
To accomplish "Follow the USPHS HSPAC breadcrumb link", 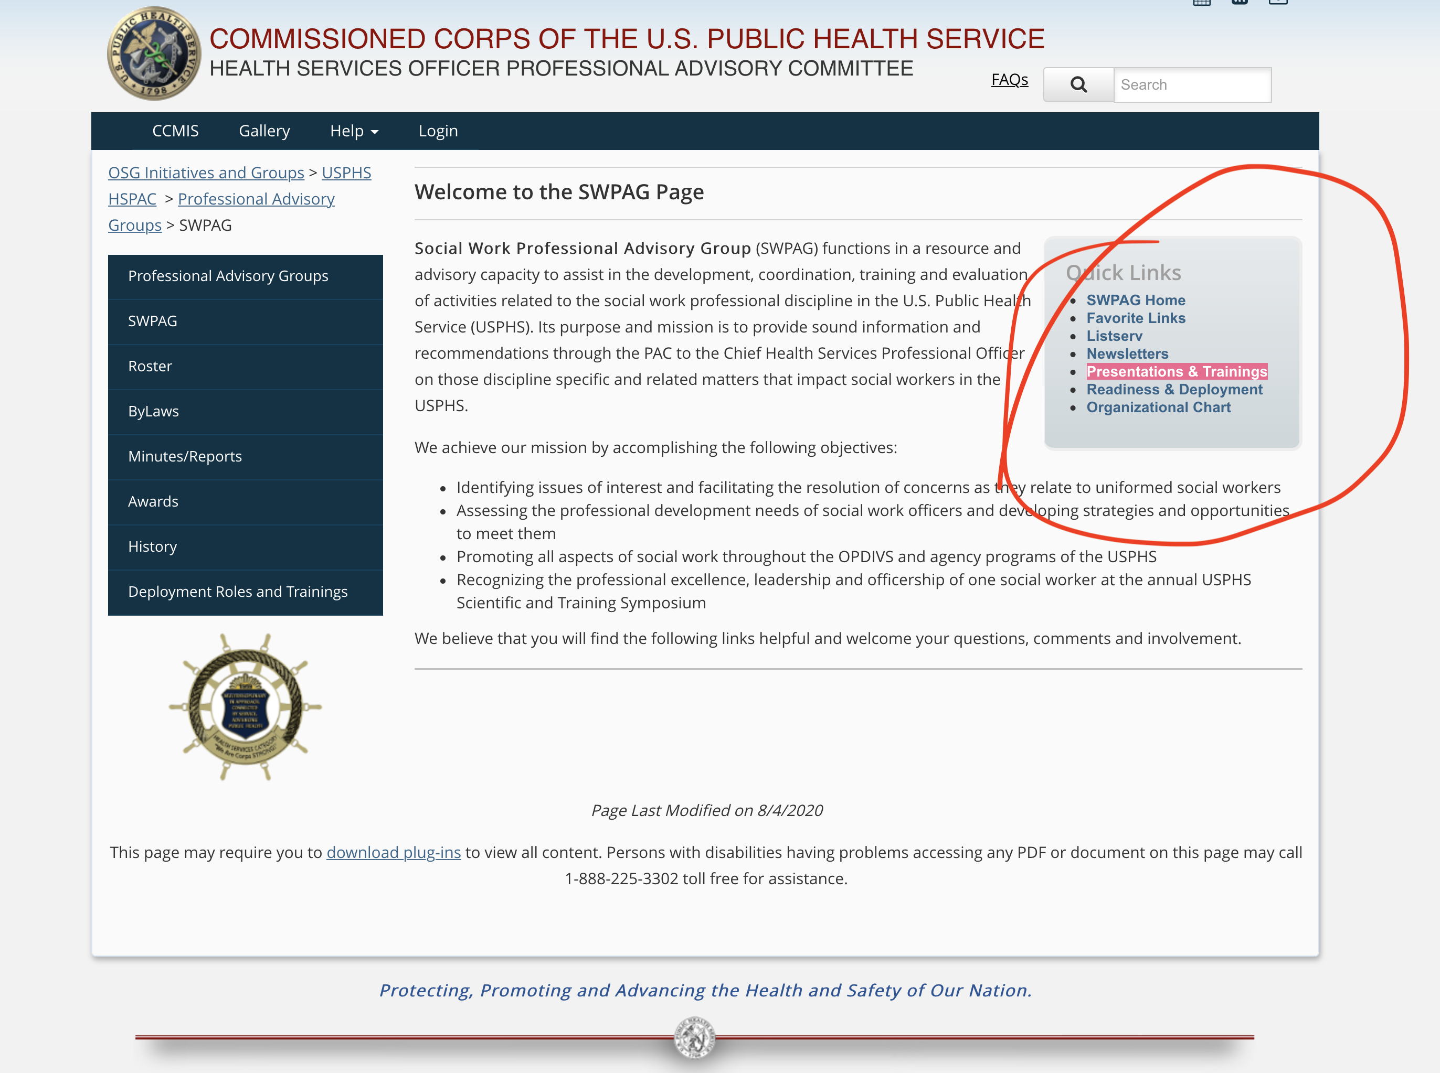I will click(240, 186).
